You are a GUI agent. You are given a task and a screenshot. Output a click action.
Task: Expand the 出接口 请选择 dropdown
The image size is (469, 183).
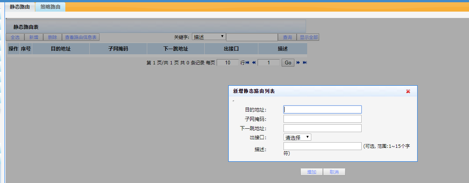(297, 137)
